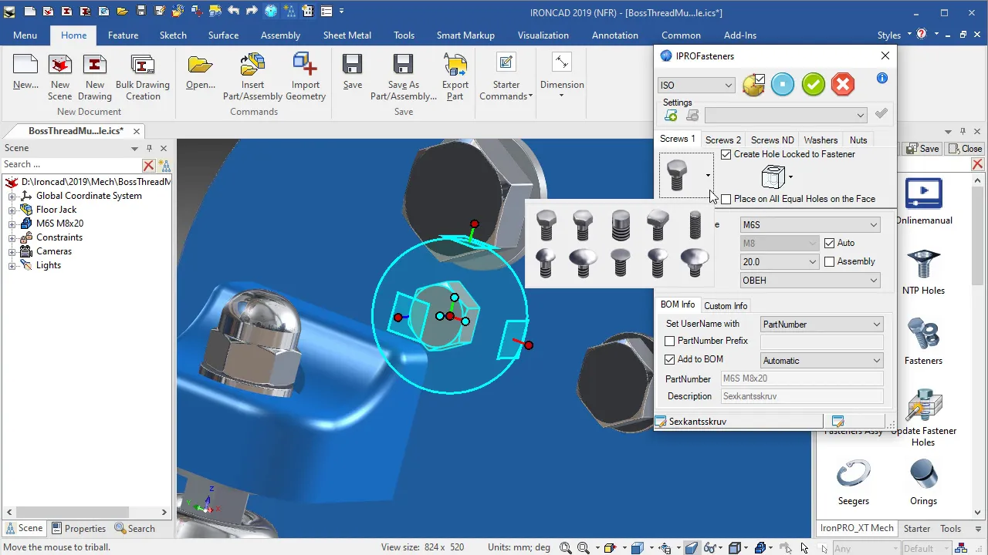This screenshot has height=555, width=988.
Task: Open the M6S fastener type dropdown
Action: [x=810, y=225]
